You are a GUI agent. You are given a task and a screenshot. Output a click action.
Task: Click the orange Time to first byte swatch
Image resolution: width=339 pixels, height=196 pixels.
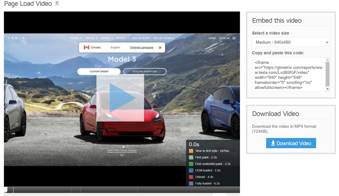pos(191,151)
